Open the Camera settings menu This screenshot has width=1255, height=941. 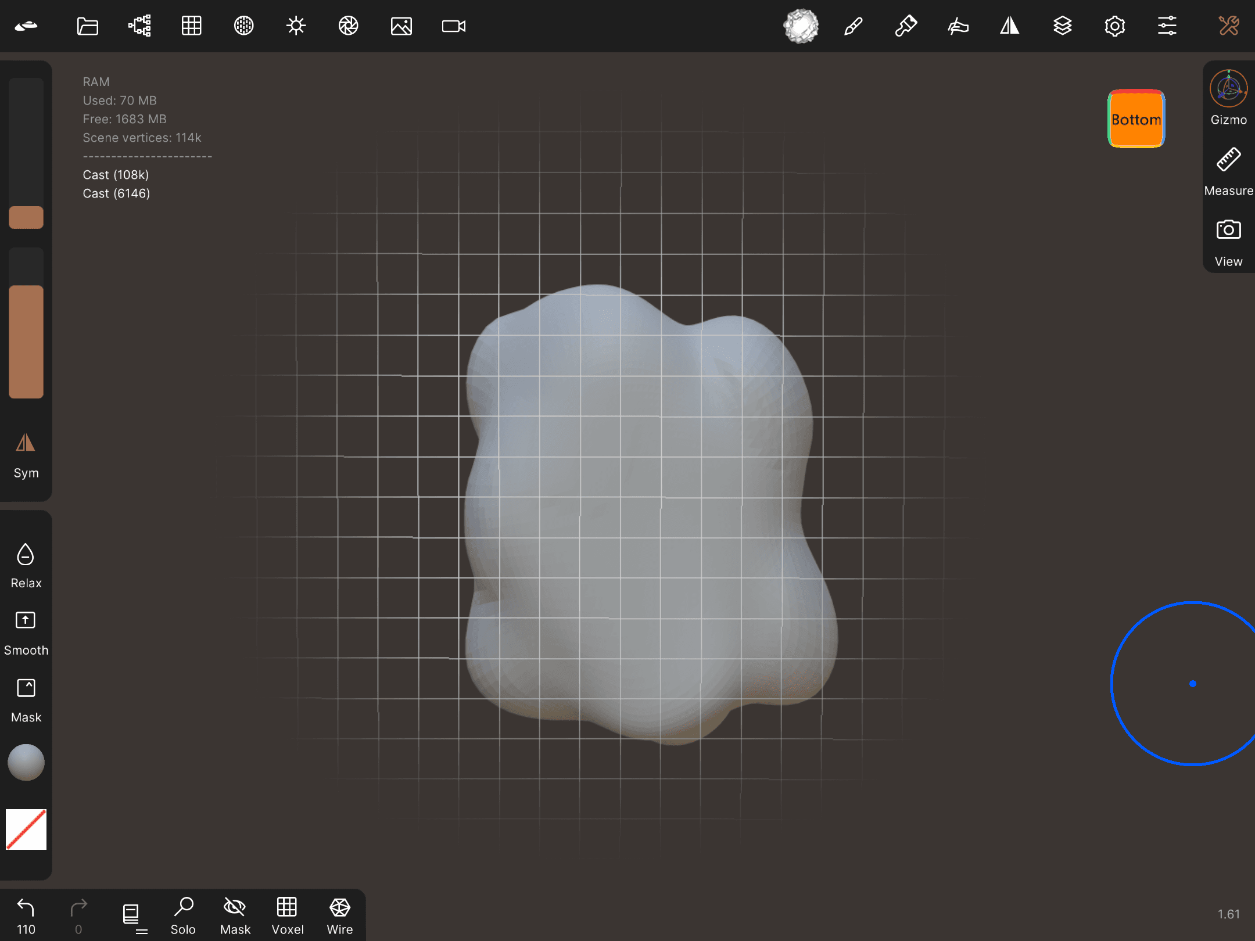pos(453,26)
